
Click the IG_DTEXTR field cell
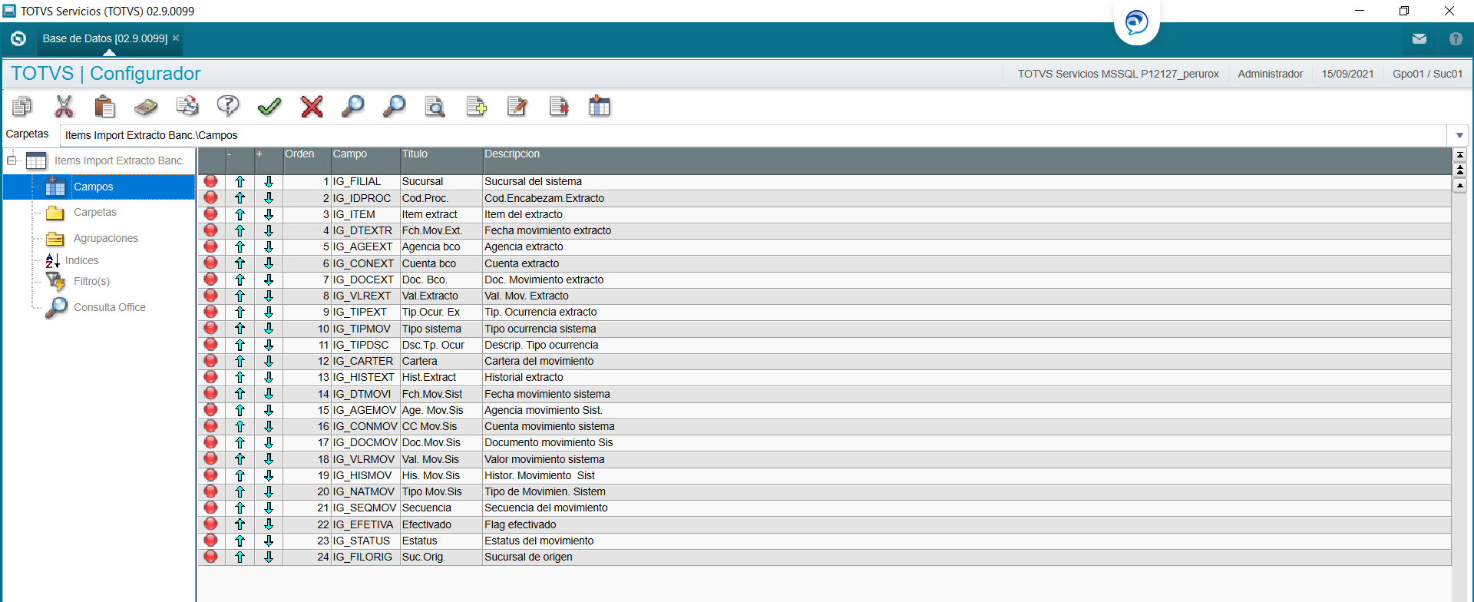pyautogui.click(x=365, y=230)
